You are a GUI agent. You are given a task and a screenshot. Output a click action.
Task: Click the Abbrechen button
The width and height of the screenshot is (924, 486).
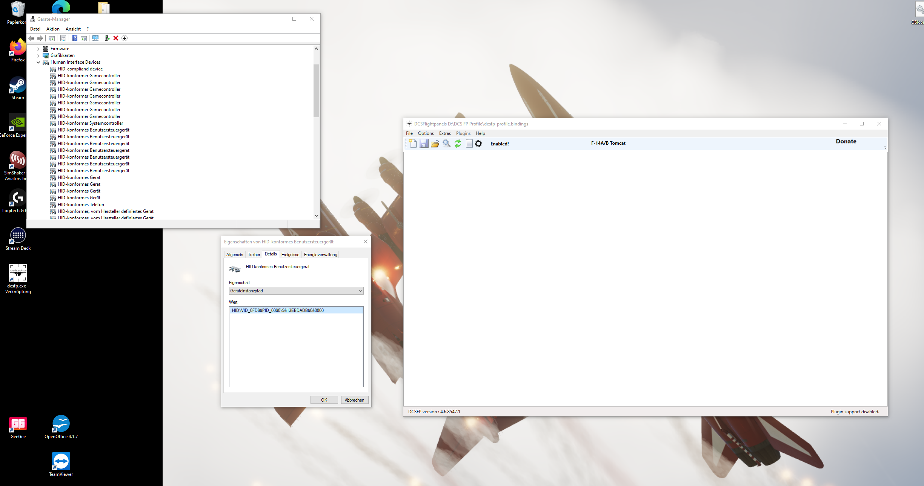354,400
